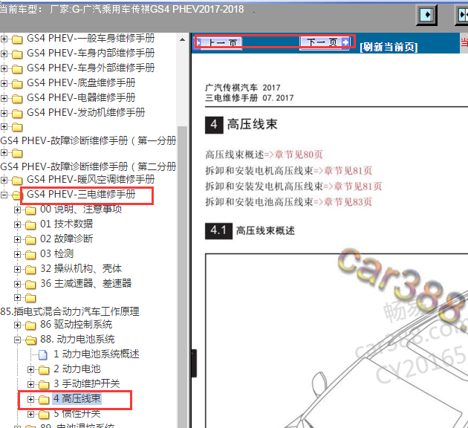Click the 4 高压线束 folder icon
Viewport: 468px width, 428px height.
click(44, 399)
